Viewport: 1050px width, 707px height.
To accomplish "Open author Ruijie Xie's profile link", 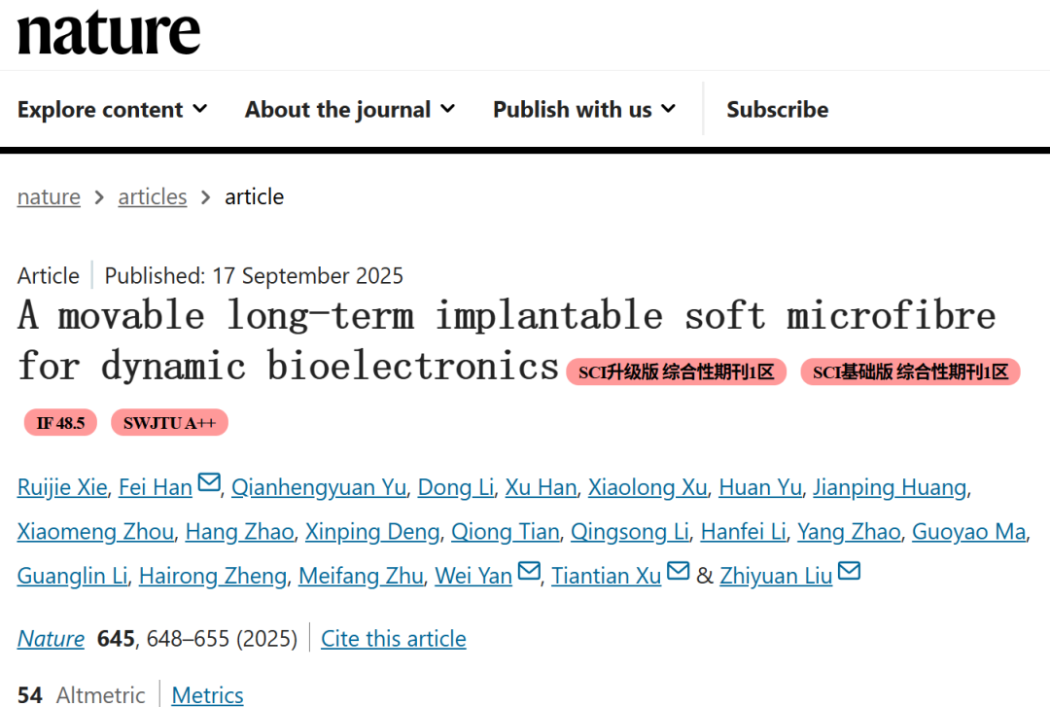I will pyautogui.click(x=62, y=487).
